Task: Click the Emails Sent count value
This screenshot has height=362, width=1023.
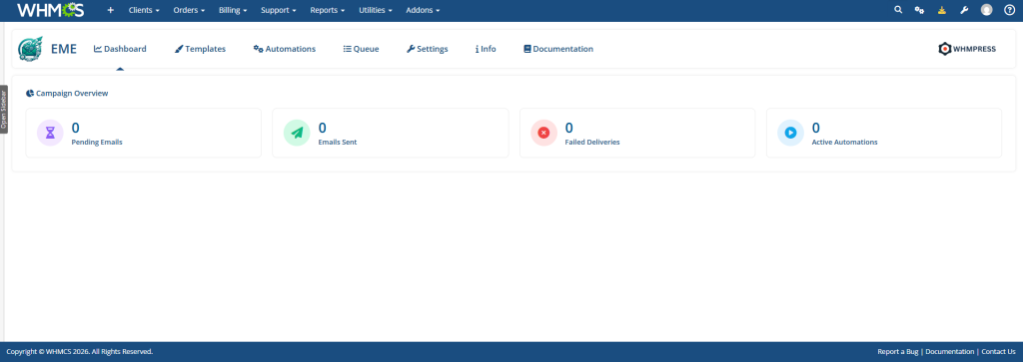Action: pos(323,128)
